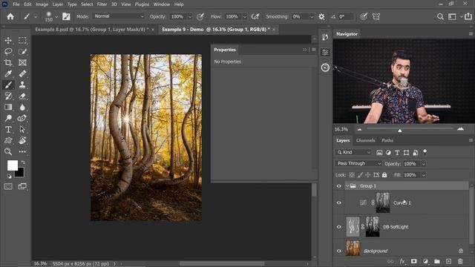
Task: Select the Horizontal Type tool
Action: pos(8,129)
